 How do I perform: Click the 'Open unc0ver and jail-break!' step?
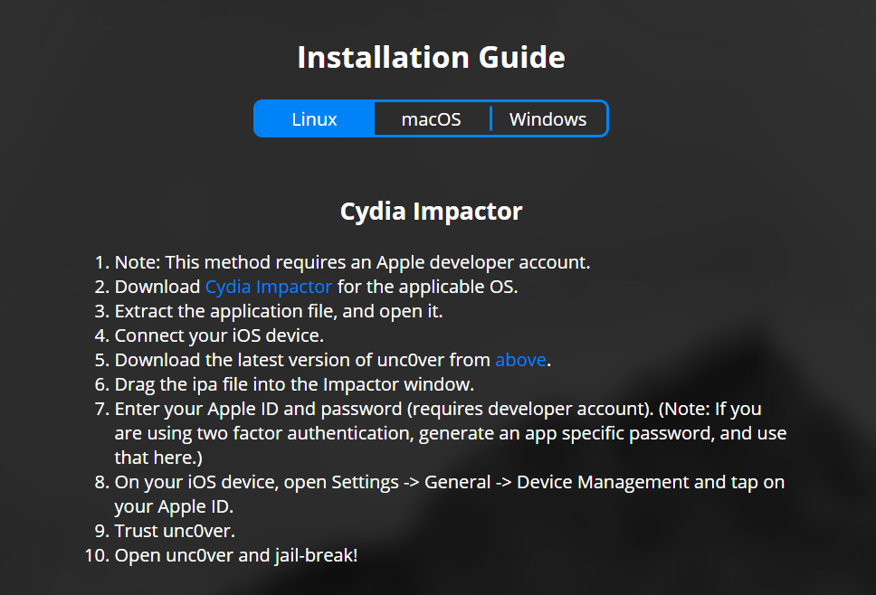pyautogui.click(x=236, y=555)
